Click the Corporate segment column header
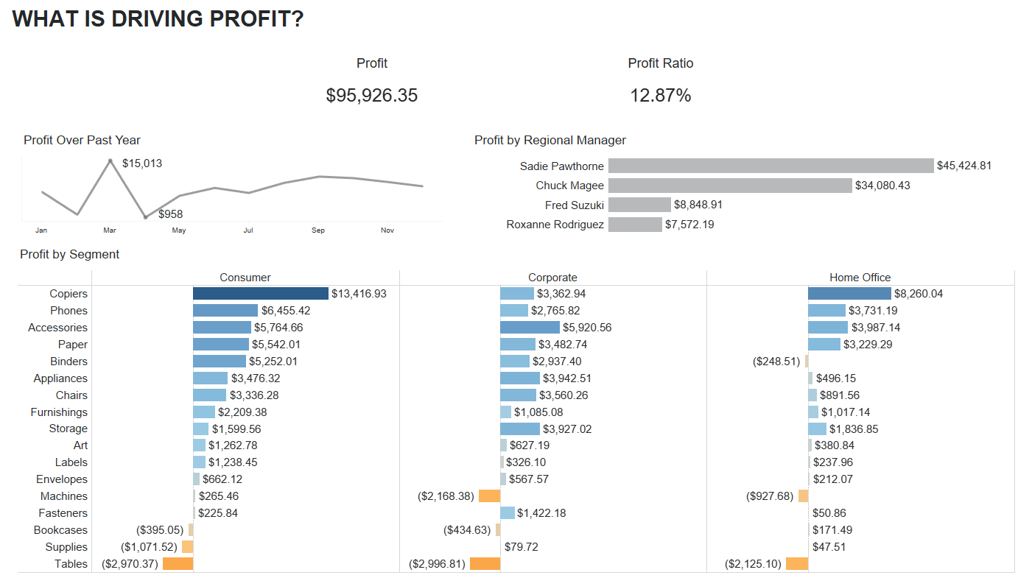The height and width of the screenshot is (578, 1018). click(552, 278)
